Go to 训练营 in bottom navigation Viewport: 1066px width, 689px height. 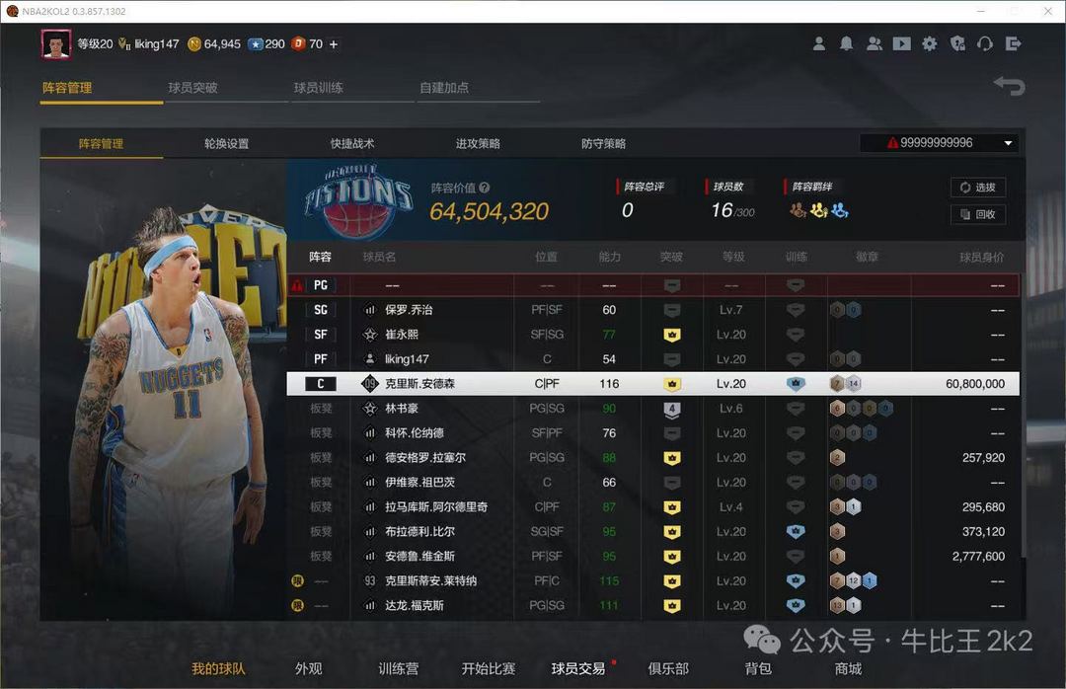(399, 668)
